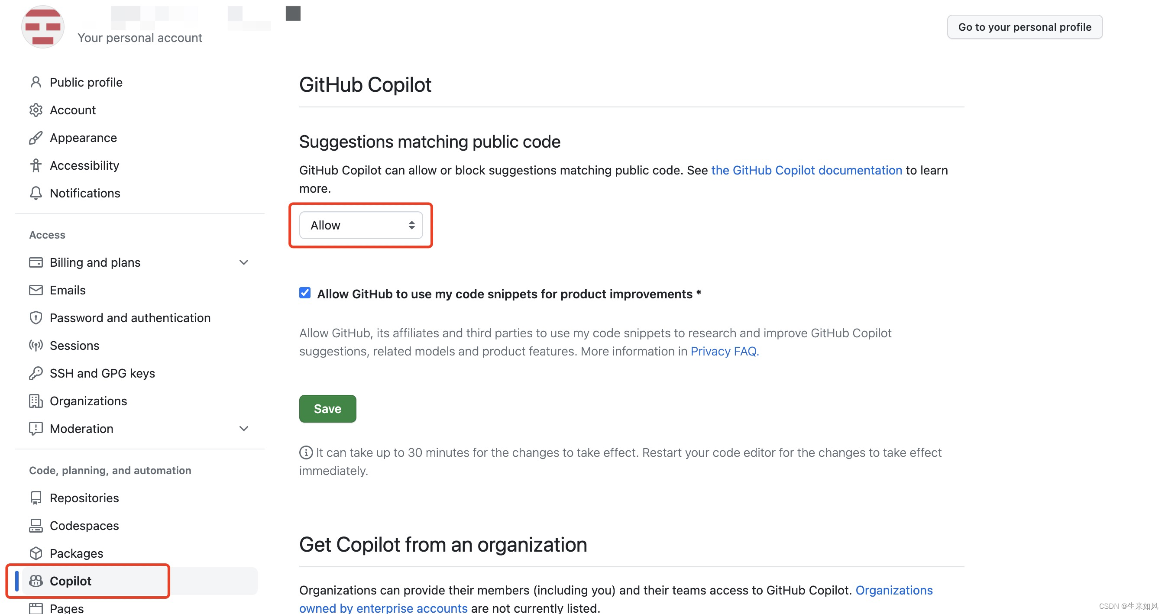This screenshot has height=614, width=1165.
Task: Click the Public profile person icon
Action: click(36, 82)
